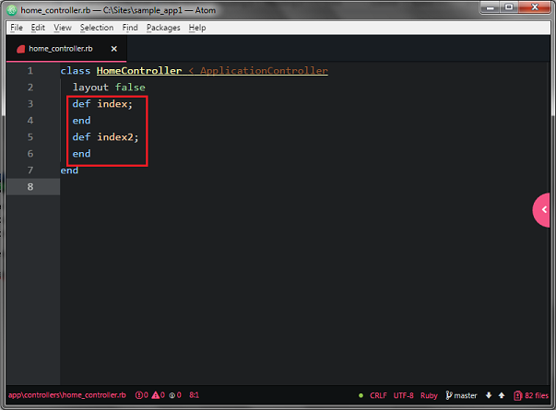Click the Atom app icon in title bar
The height and width of the screenshot is (410, 556).
coord(12,10)
